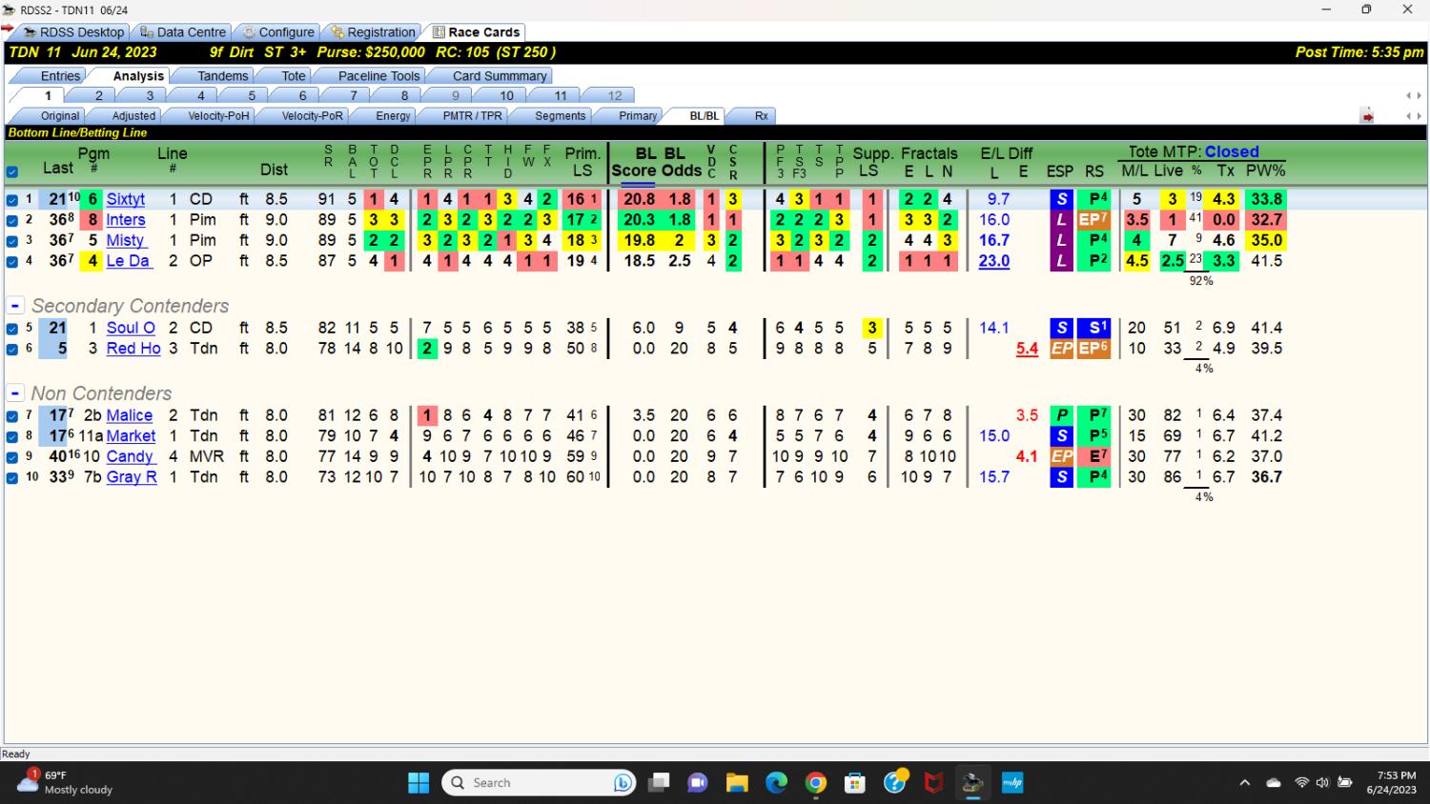Open the help question-mark taskbar icon

tap(894, 783)
